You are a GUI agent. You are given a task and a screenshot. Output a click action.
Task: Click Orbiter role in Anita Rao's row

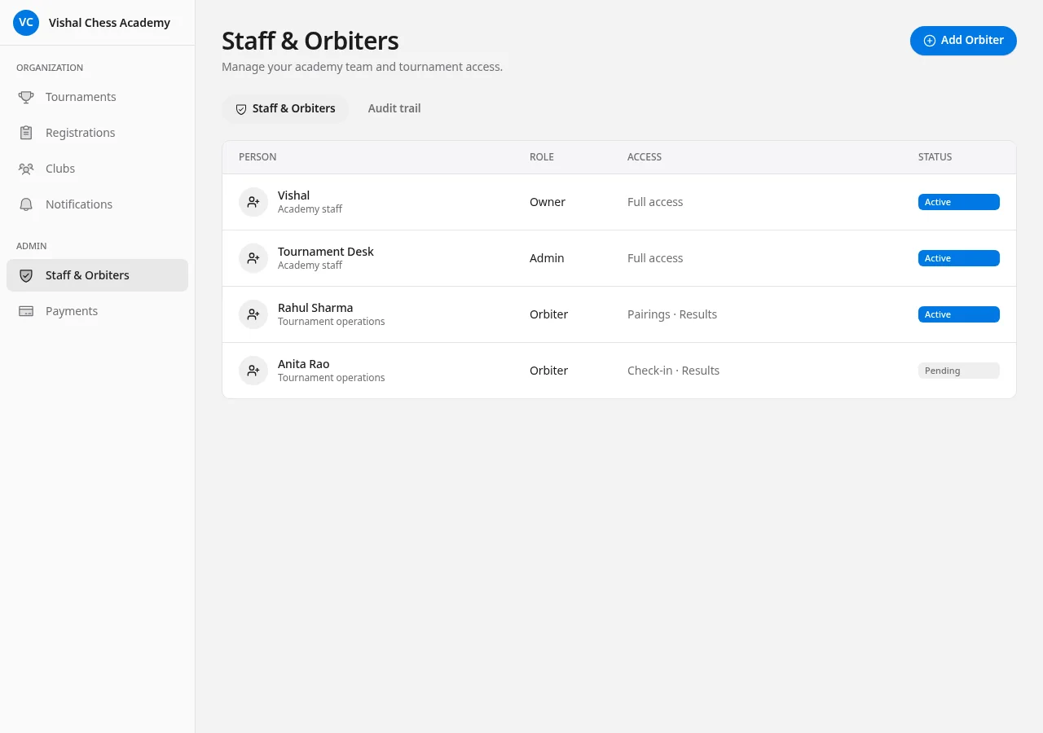point(548,371)
